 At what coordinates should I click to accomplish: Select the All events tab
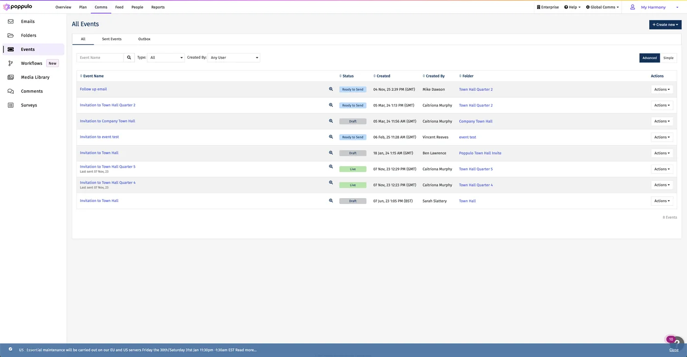(83, 39)
